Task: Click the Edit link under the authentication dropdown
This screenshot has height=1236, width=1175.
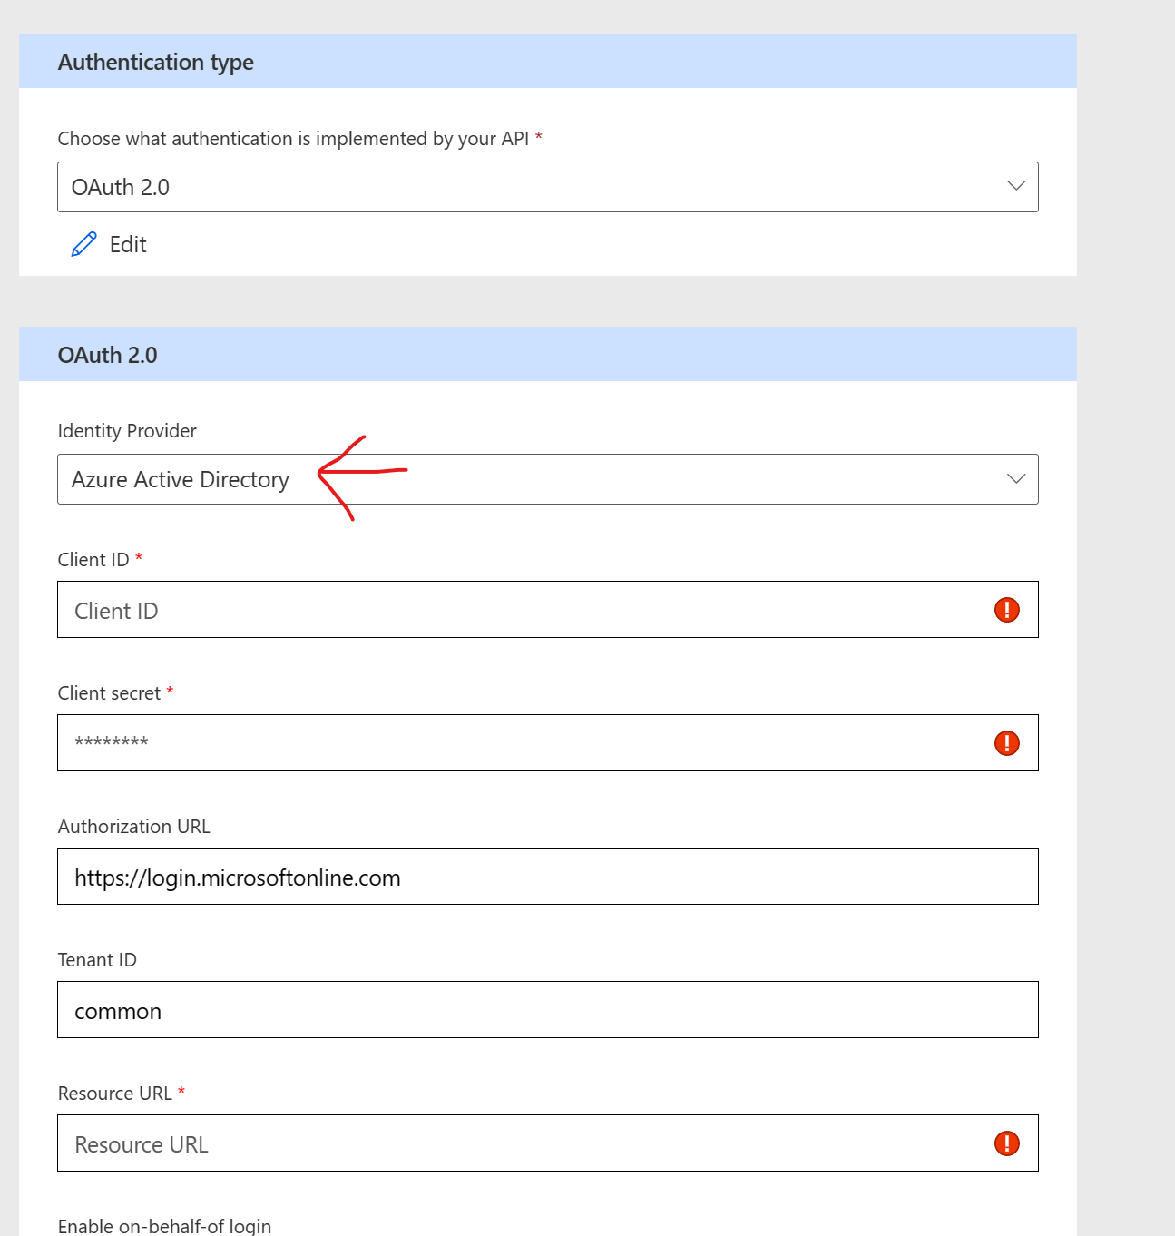Action: 127,243
